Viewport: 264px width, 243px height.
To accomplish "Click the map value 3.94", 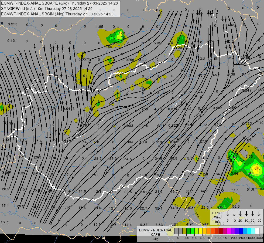I will point(234,173).
